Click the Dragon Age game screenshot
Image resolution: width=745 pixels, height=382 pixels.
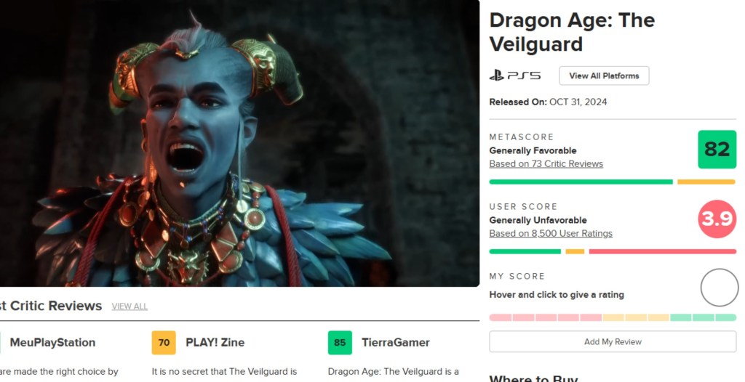coord(239,143)
